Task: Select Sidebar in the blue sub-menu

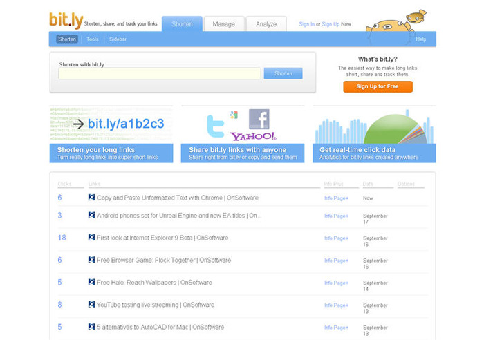Action: pyautogui.click(x=118, y=39)
